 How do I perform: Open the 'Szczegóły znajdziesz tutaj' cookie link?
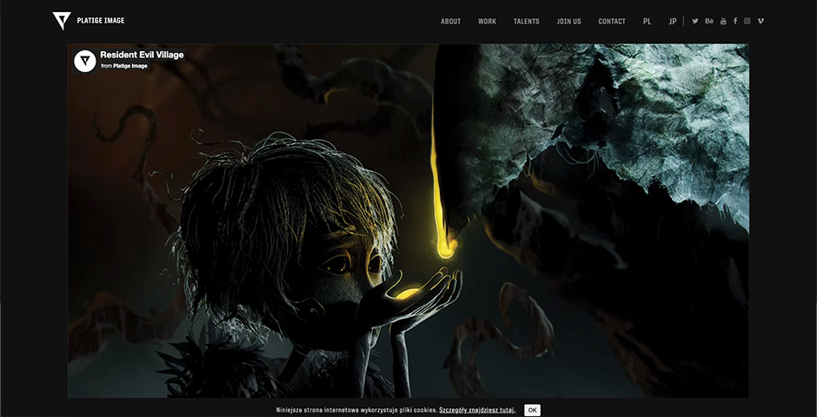click(477, 410)
